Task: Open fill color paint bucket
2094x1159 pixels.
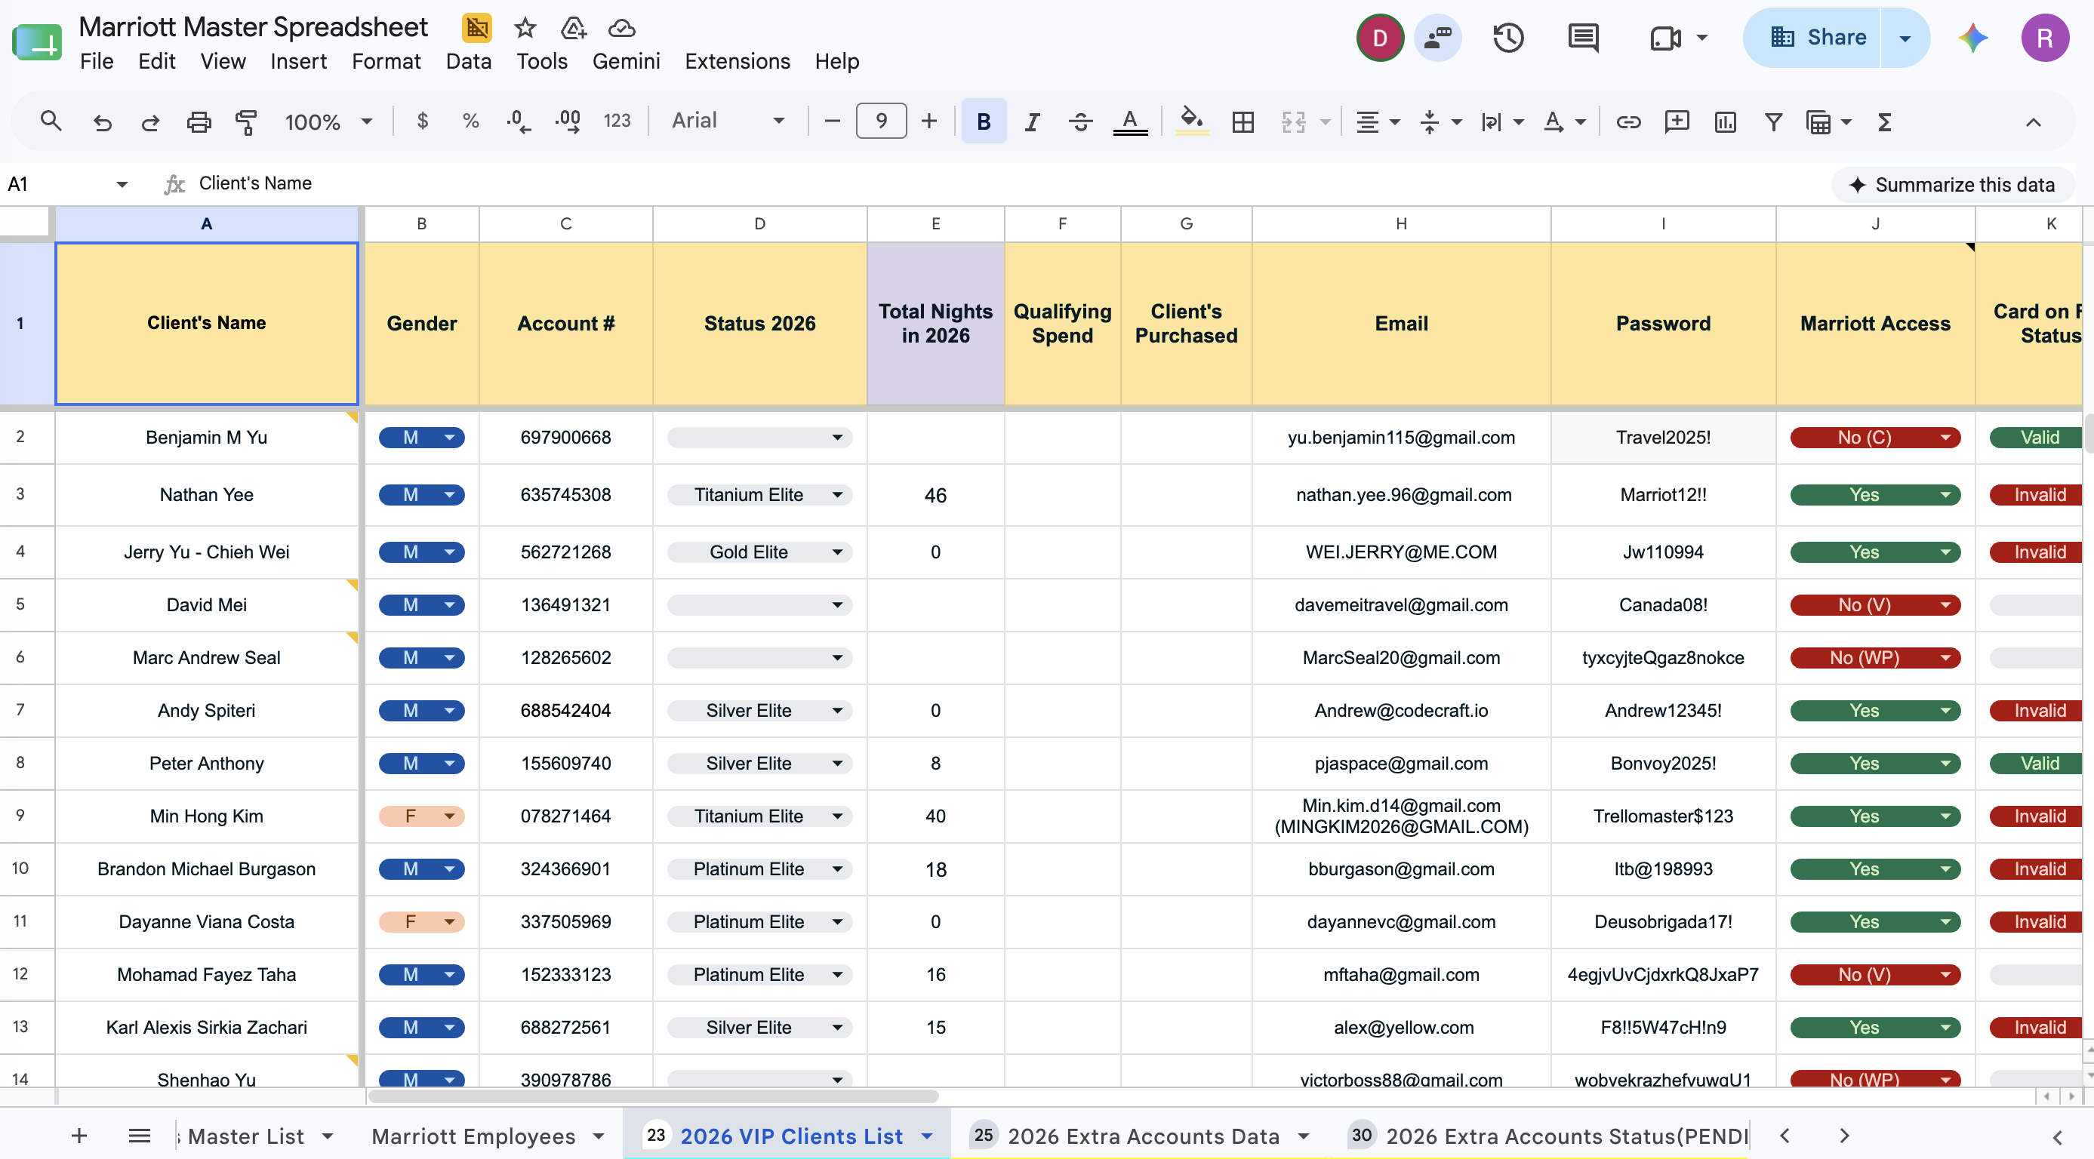Action: pyautogui.click(x=1192, y=121)
